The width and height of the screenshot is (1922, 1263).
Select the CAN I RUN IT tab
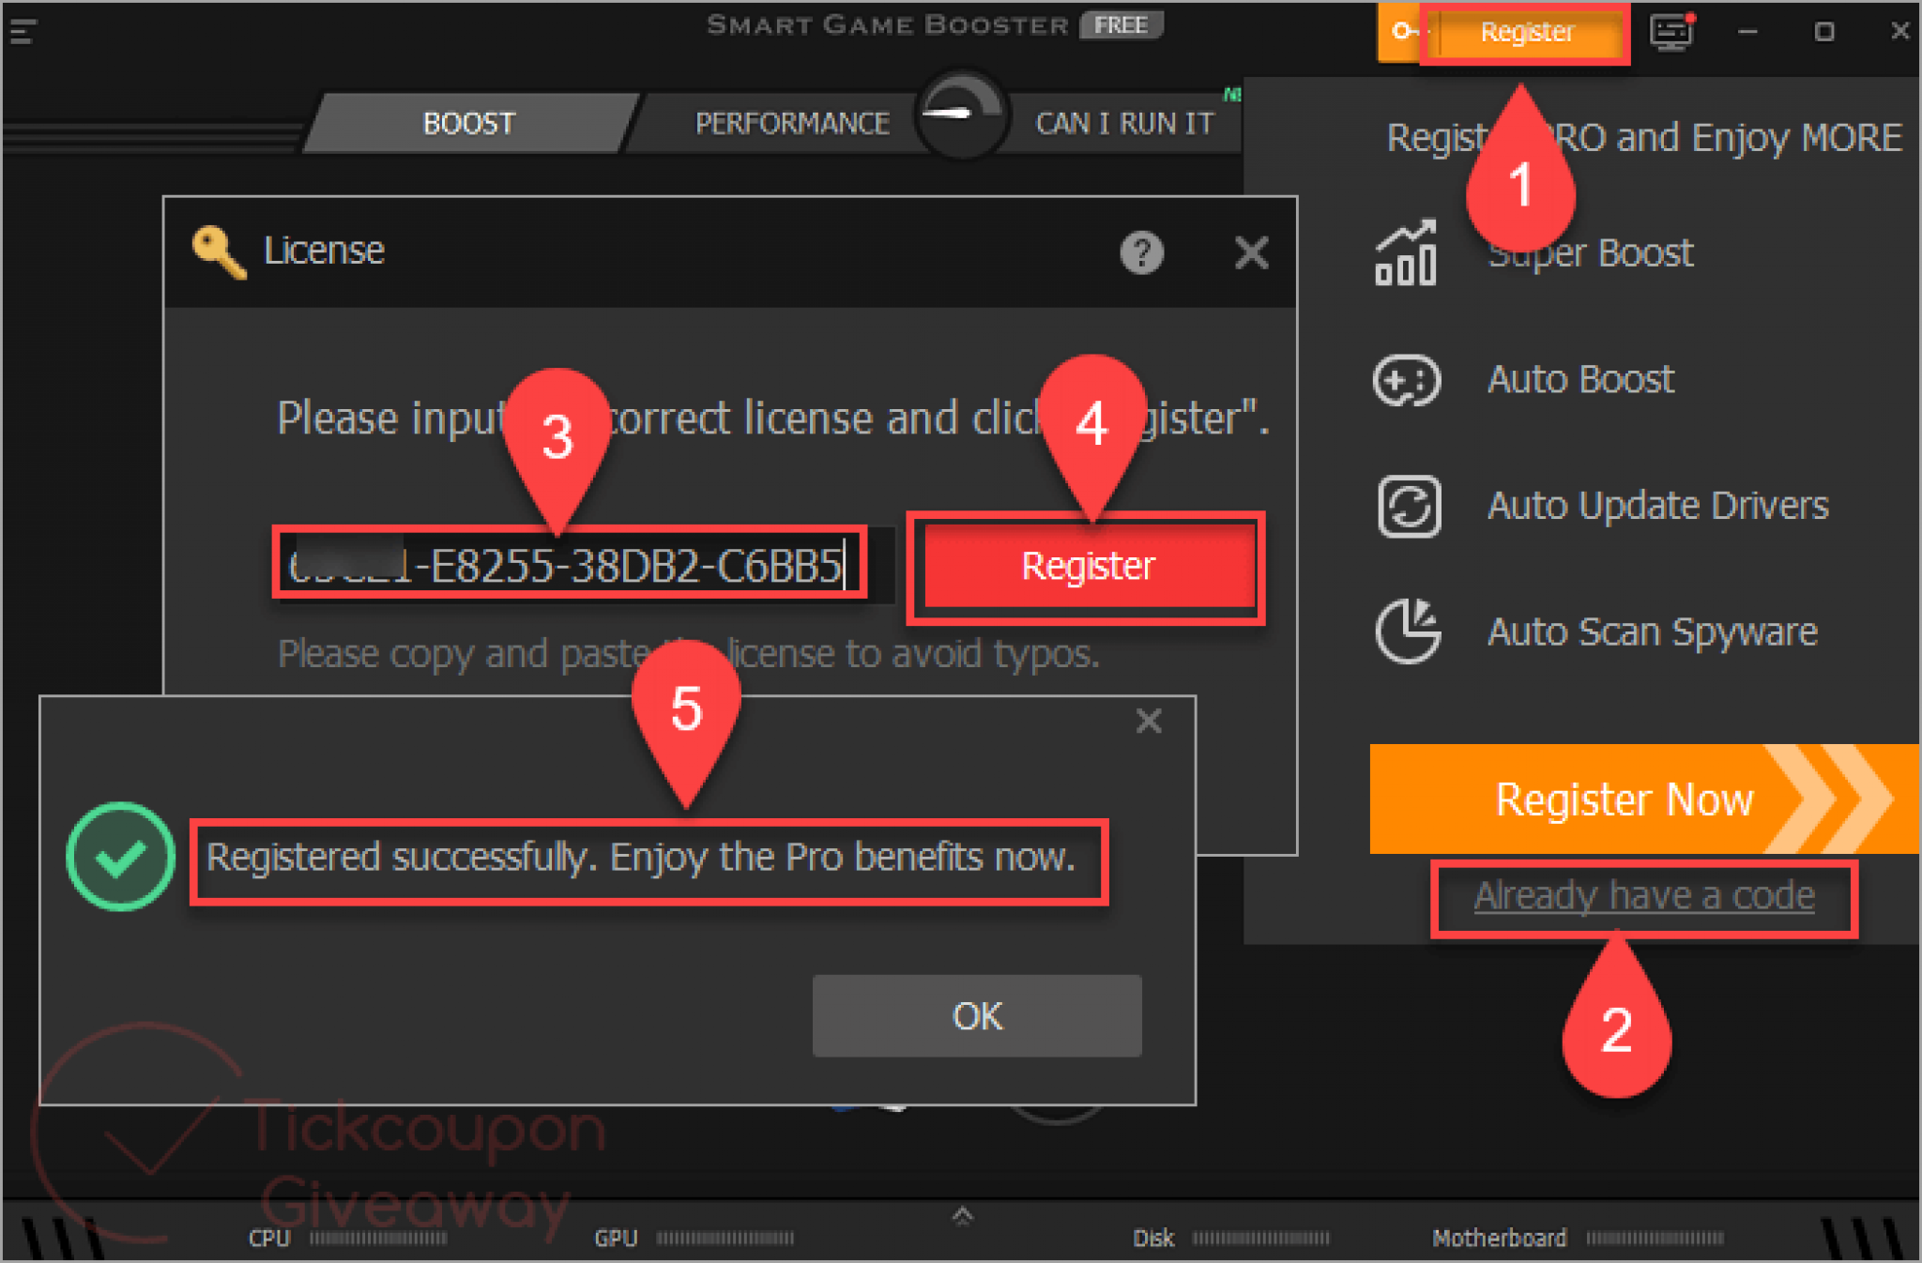pyautogui.click(x=1123, y=123)
